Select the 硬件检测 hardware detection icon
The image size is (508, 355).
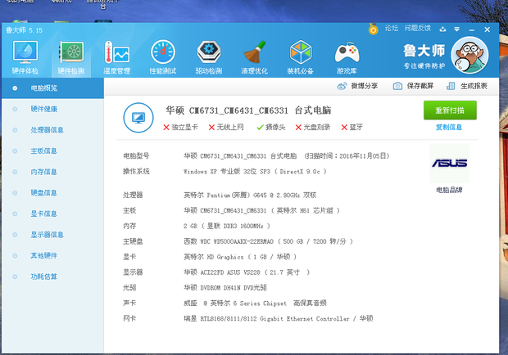coord(71,57)
